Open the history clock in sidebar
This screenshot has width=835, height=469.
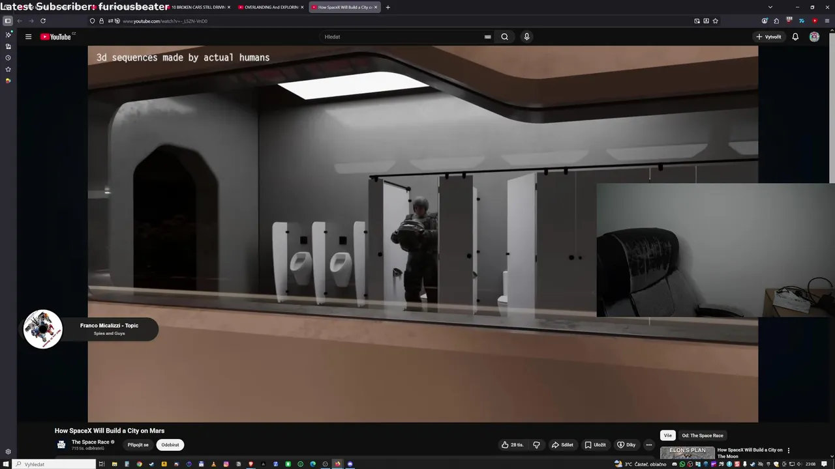[x=8, y=58]
